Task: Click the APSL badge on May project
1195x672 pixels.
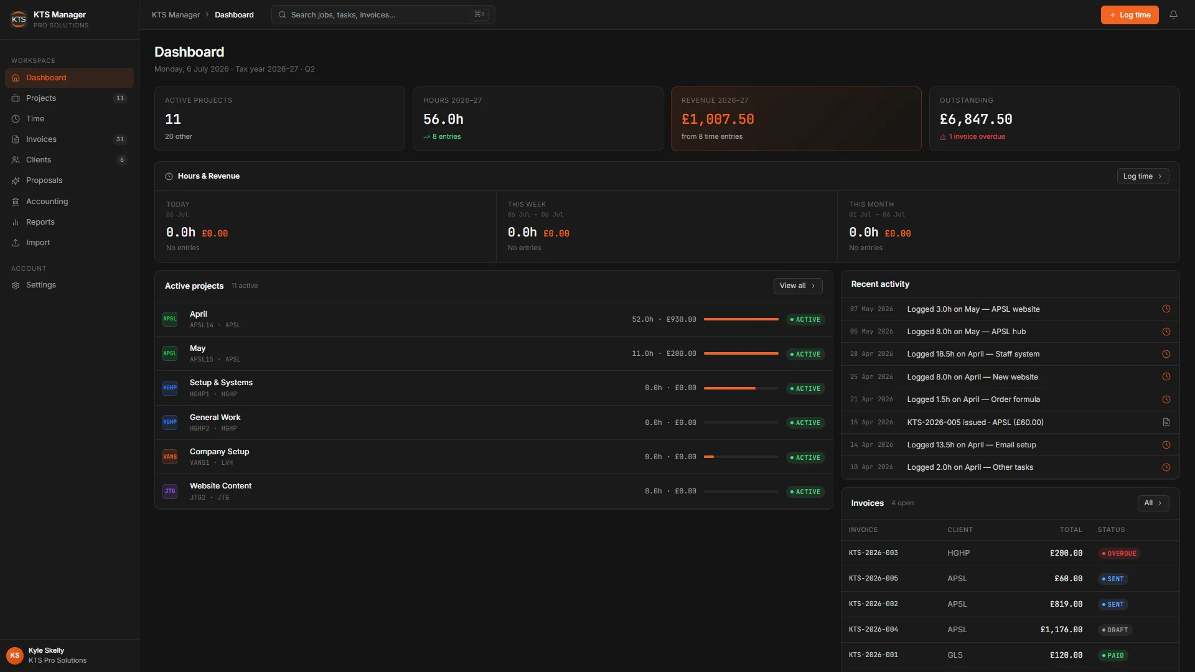Action: pos(170,353)
